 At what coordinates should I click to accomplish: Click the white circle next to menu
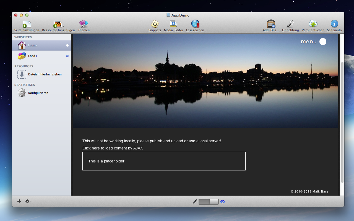pos(323,42)
